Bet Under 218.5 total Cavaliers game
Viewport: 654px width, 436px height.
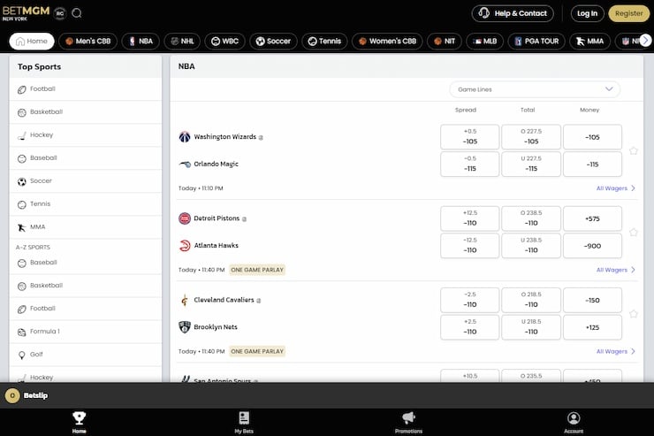[531, 327]
